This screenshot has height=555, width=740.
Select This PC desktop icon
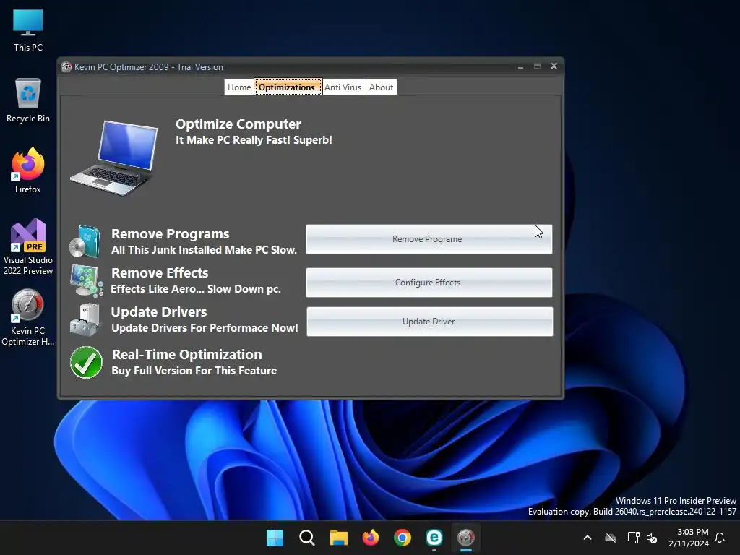click(28, 30)
